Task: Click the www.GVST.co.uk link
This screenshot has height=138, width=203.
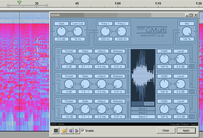Action: [x=152, y=36]
